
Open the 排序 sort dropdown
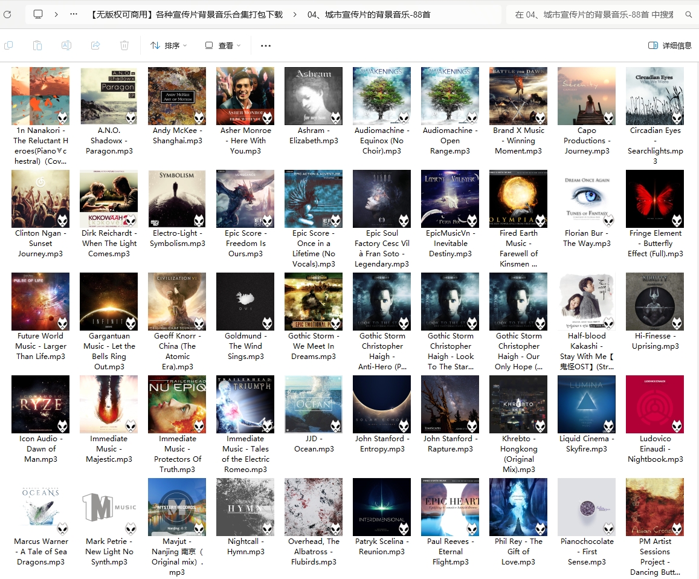[x=169, y=45]
